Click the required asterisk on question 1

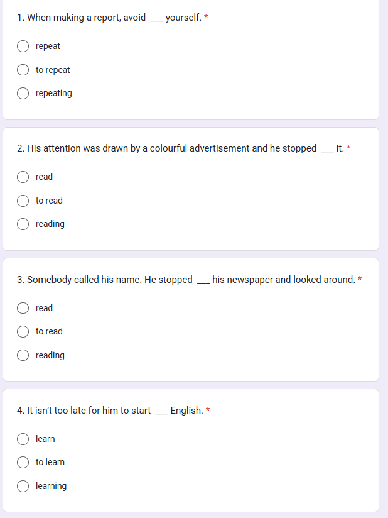coord(207,18)
